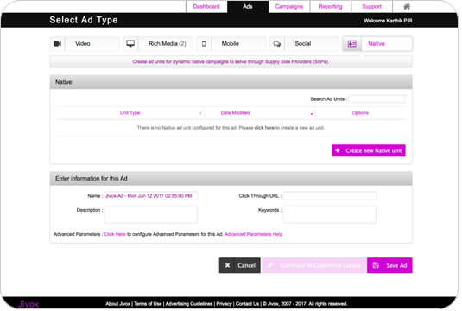The image size is (462, 311).
Task: Toggle Date Modified sort arrow
Action: (x=312, y=114)
